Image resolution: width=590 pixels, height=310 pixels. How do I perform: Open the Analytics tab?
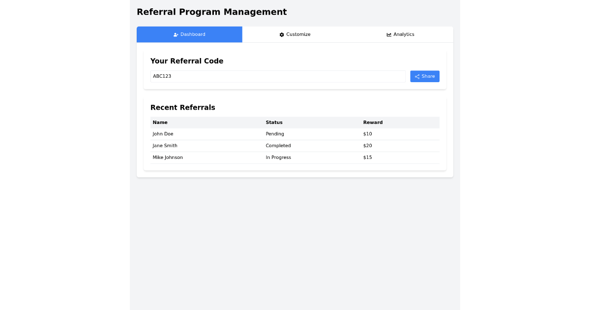click(401, 34)
